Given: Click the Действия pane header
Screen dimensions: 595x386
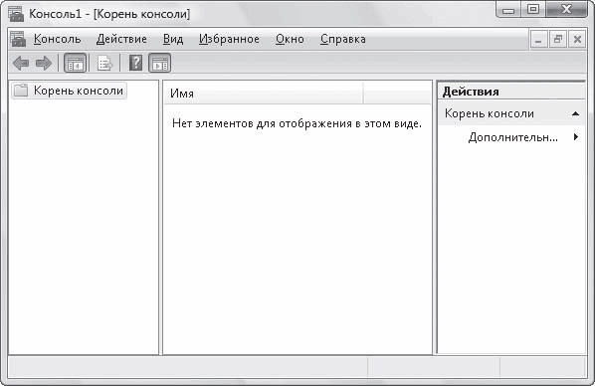Looking at the screenshot, I should pyautogui.click(x=511, y=92).
